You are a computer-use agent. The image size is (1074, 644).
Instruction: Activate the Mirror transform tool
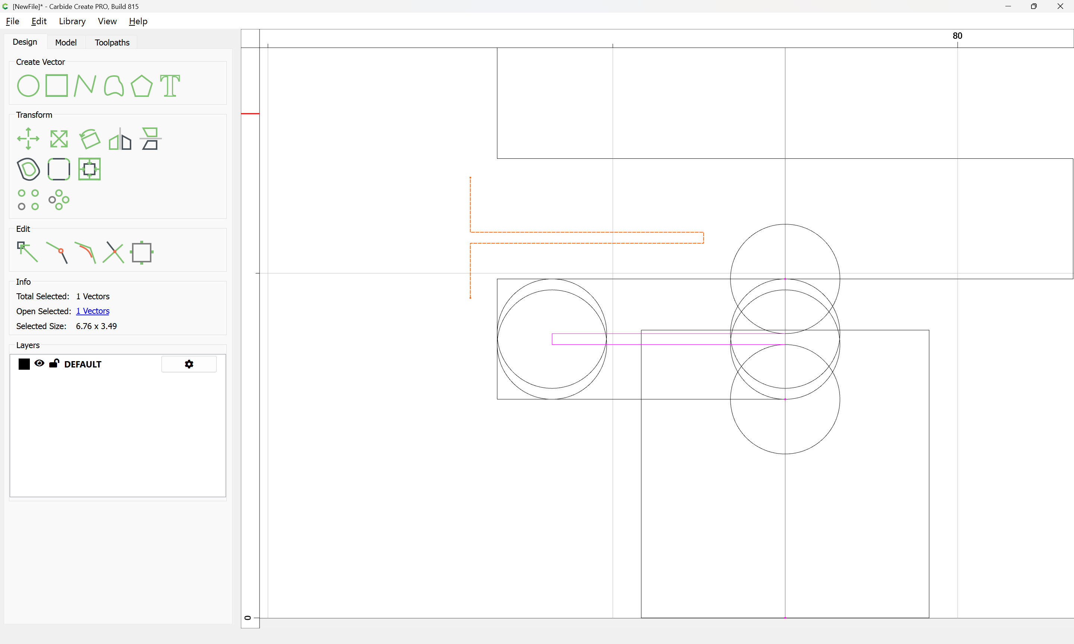120,139
